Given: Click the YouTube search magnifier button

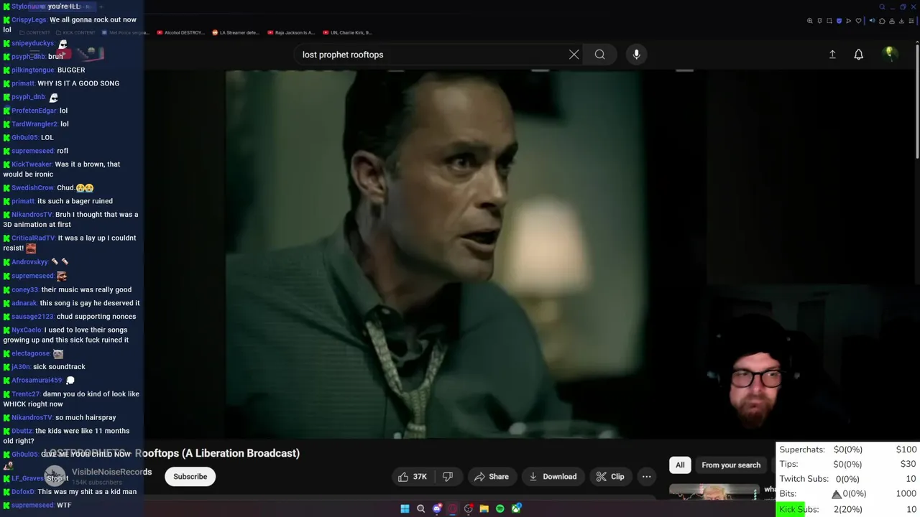Looking at the screenshot, I should pyautogui.click(x=599, y=55).
